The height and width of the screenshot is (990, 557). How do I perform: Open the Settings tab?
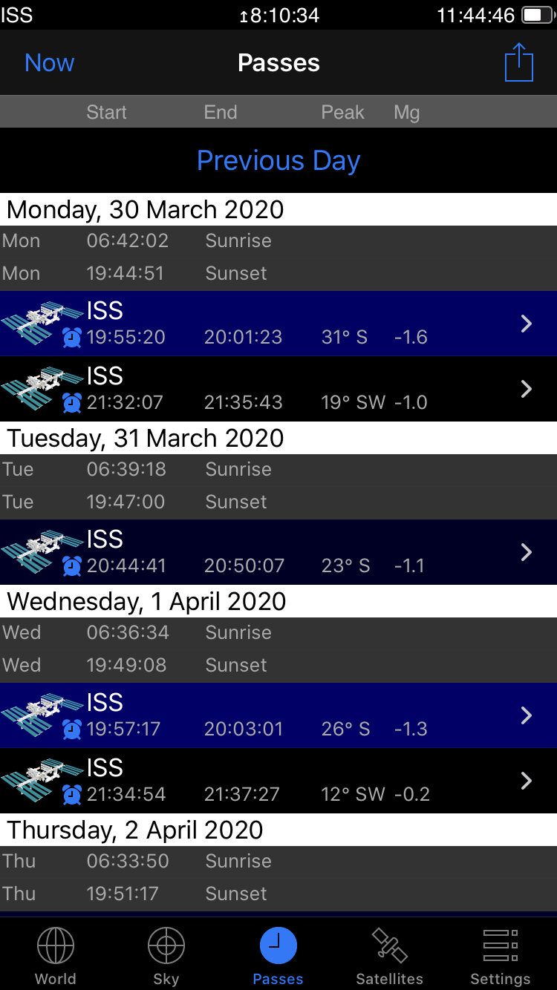point(501,956)
